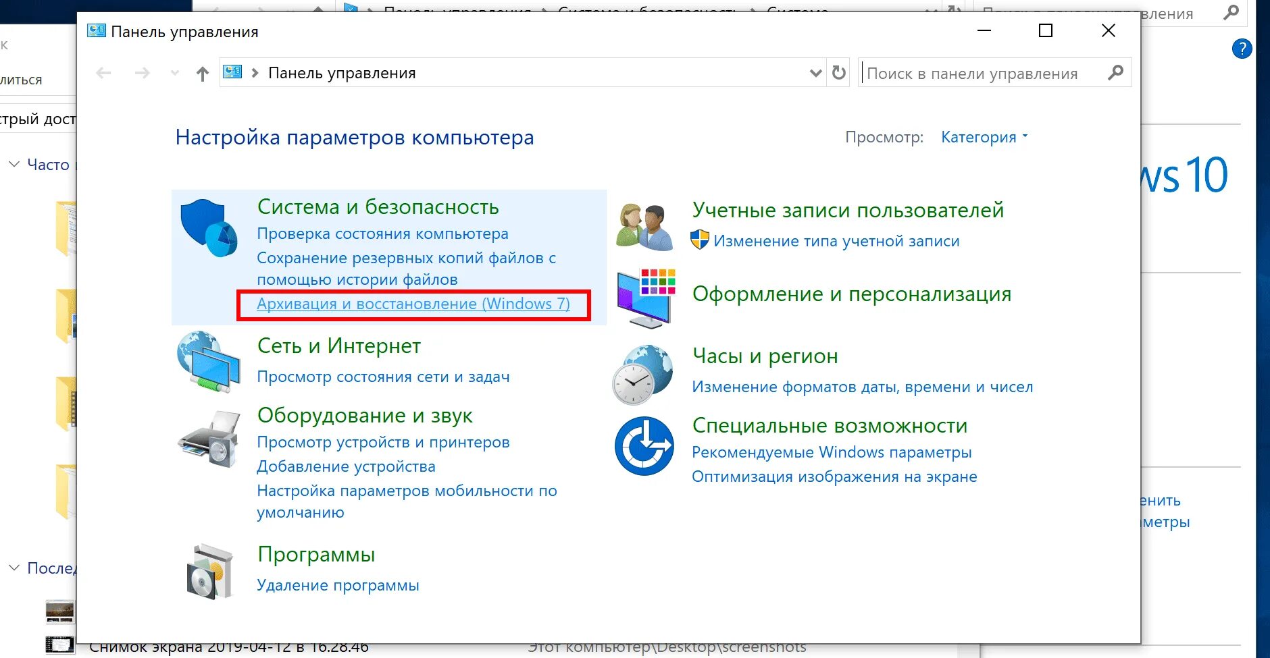Open the System and Security shield icon
The width and height of the screenshot is (1270, 658).
point(209,228)
